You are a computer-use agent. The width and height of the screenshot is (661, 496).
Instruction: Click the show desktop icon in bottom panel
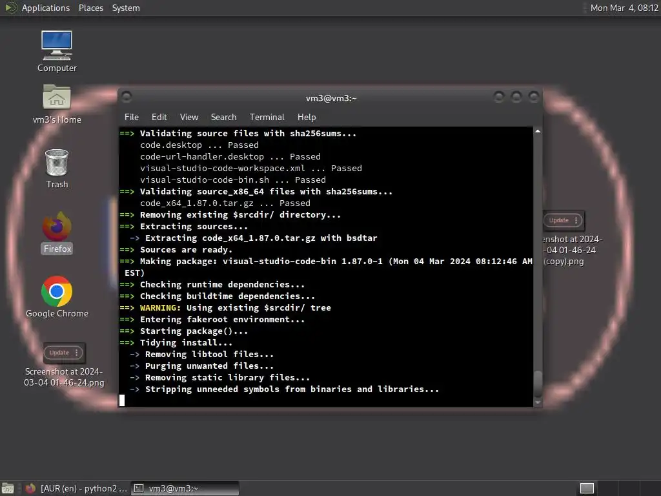pos(8,488)
